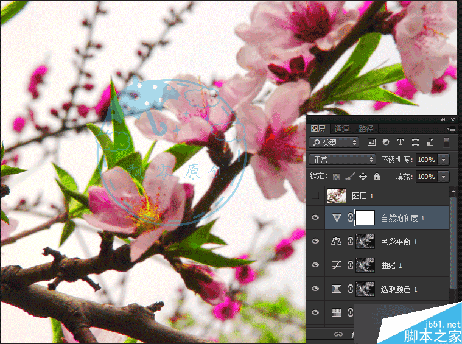The width and height of the screenshot is (462, 344).
Task: Open the 正常 blend mode dropdown
Action: click(342, 160)
